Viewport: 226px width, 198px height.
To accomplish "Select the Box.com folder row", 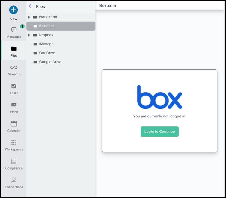I will (x=61, y=26).
